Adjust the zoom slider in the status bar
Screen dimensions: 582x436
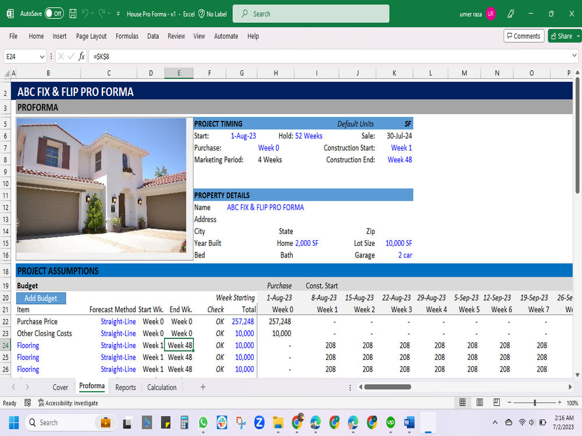534,402
